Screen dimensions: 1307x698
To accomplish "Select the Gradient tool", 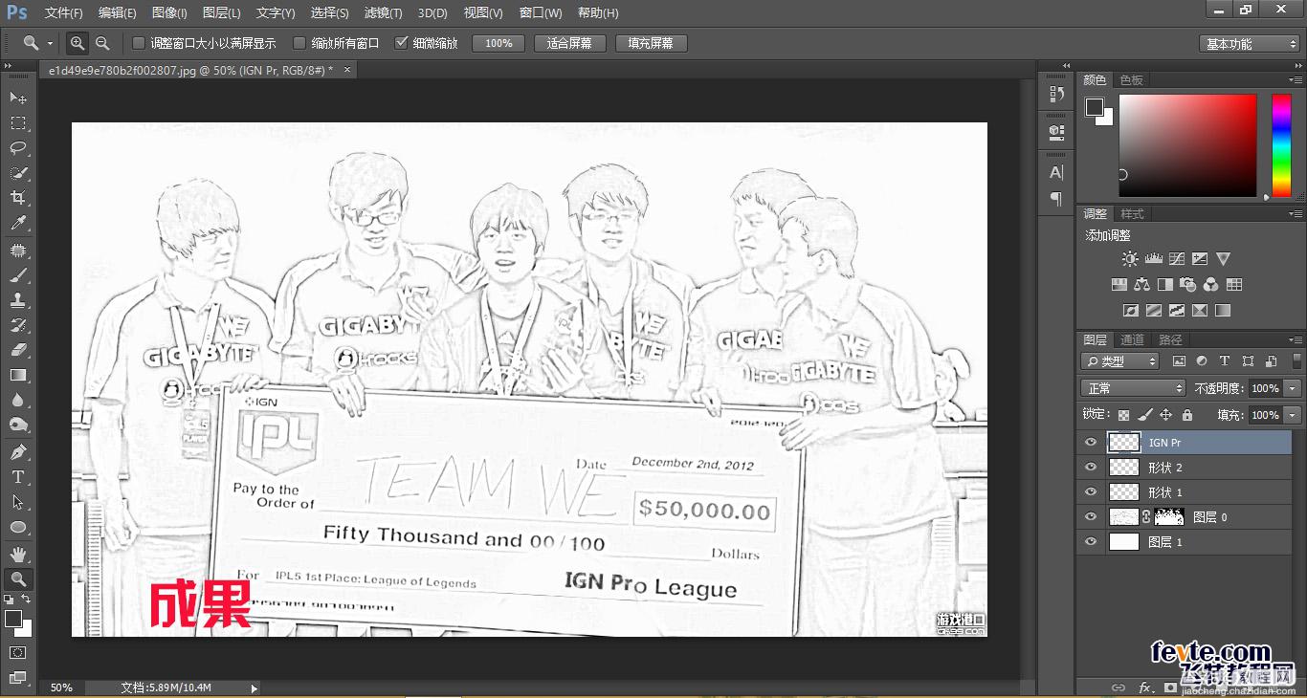I will [x=17, y=375].
